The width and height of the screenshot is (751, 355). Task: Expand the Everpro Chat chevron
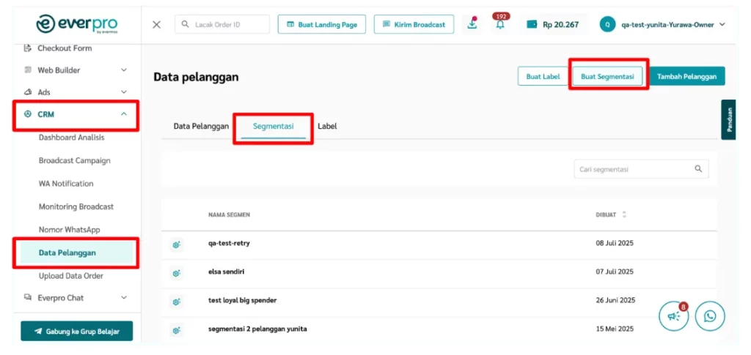[x=123, y=298]
